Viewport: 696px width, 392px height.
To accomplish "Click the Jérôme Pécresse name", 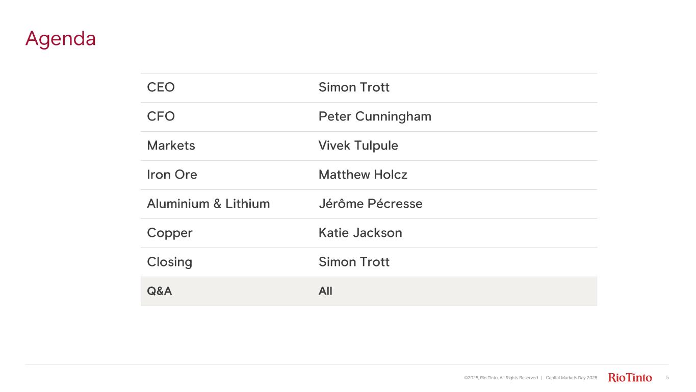I will point(370,204).
